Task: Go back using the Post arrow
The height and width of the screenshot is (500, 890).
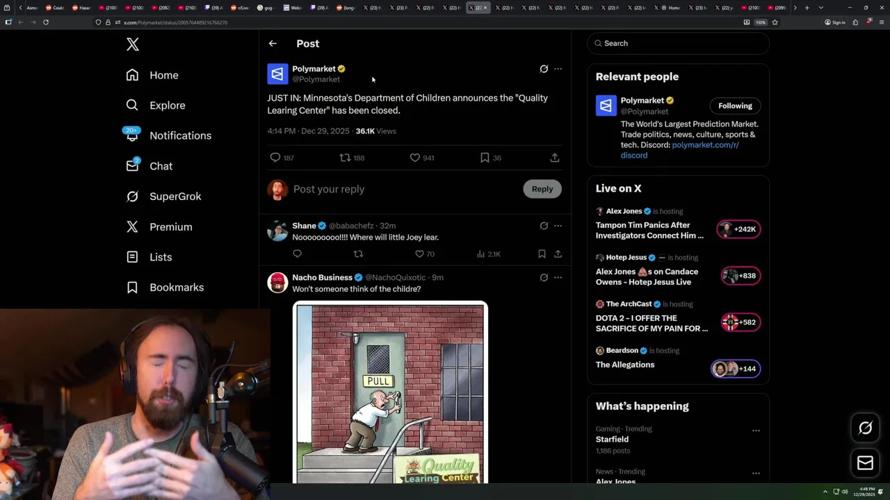Action: coord(273,44)
